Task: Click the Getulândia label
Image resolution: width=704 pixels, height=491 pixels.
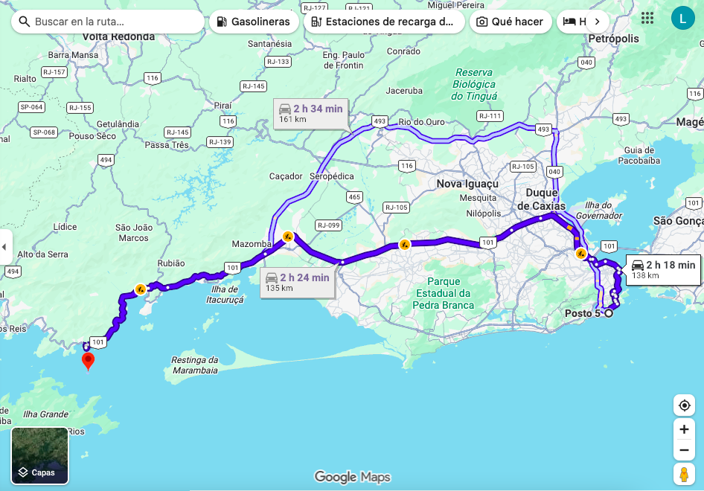Action: tap(118, 124)
